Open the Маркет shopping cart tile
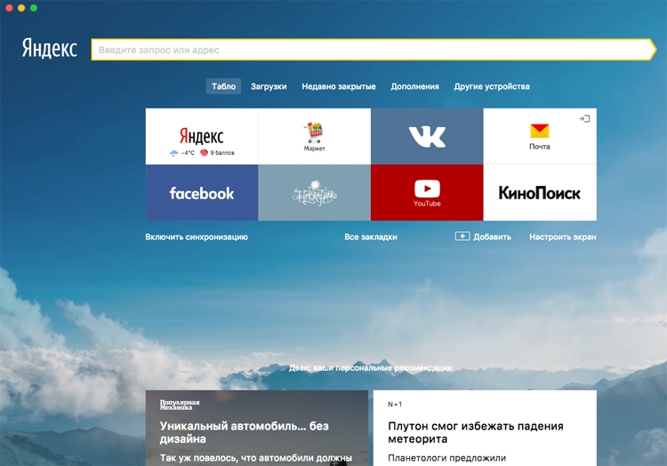 pos(314,136)
